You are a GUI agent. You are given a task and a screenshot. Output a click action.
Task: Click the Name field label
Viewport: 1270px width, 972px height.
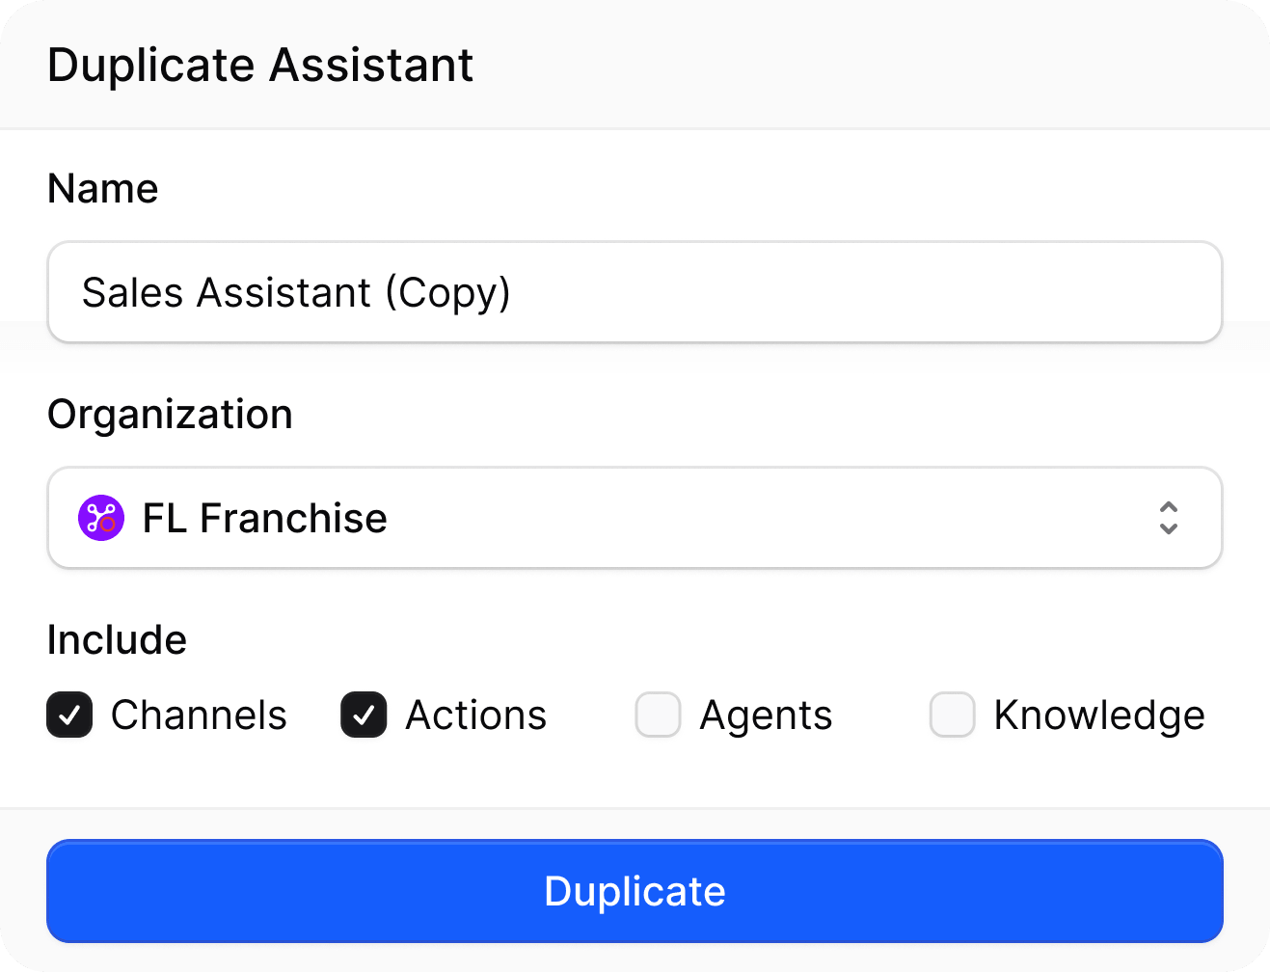(x=102, y=189)
